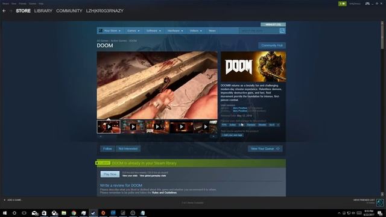Open the Games menu in menu bar

pyautogui.click(x=33, y=4)
